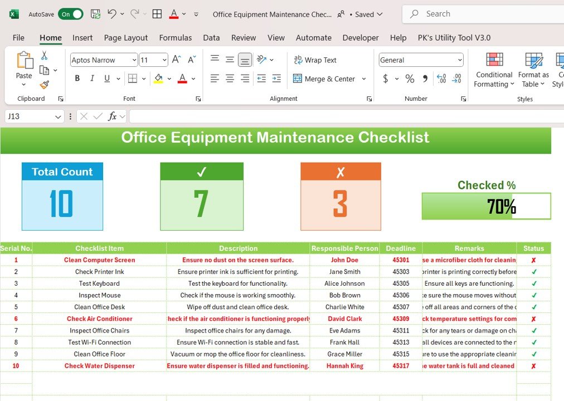
Task: Apply red Font Color in quick access toolbar
Action: pyautogui.click(x=174, y=14)
